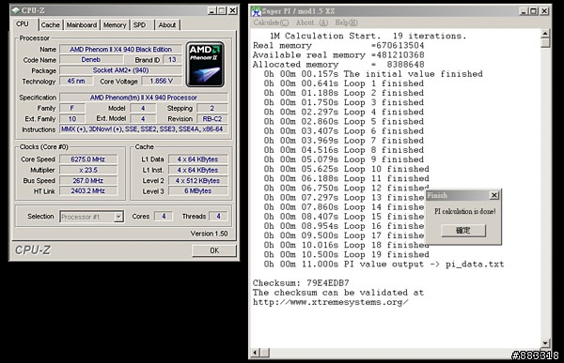This screenshot has height=363, width=564.
Task: Maximize the Super PI window
Action: [534, 11]
